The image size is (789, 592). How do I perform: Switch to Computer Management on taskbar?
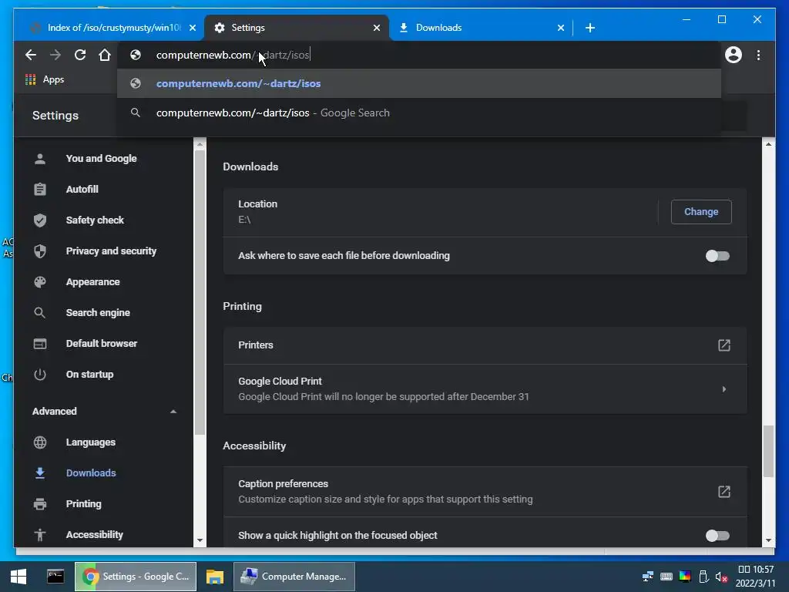tap(294, 577)
